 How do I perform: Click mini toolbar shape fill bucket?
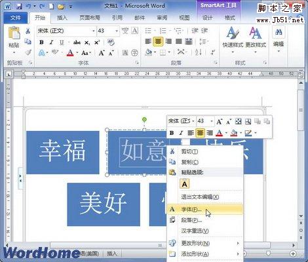(234, 133)
